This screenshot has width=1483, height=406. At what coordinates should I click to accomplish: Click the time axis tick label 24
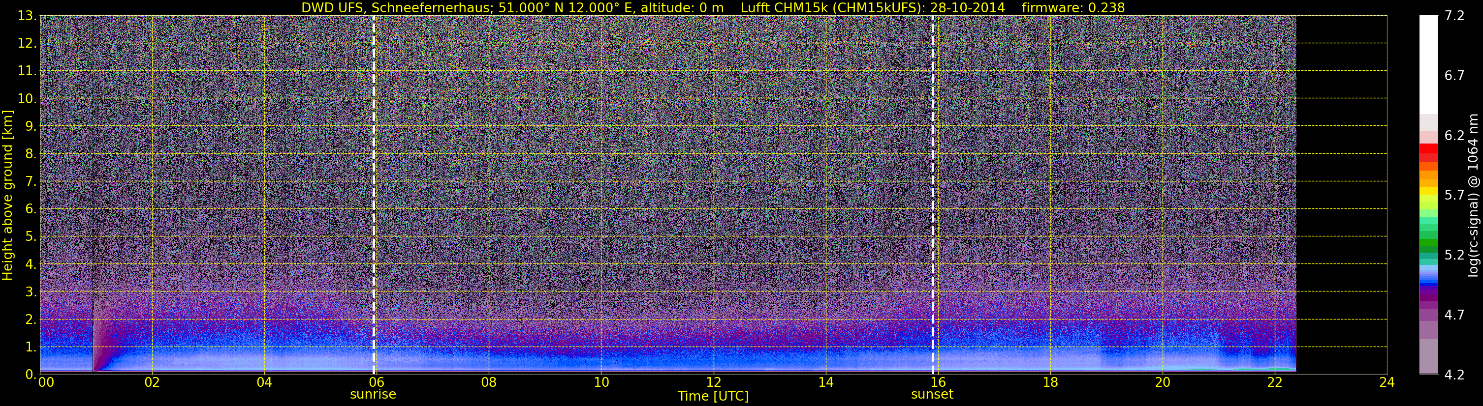1387,382
